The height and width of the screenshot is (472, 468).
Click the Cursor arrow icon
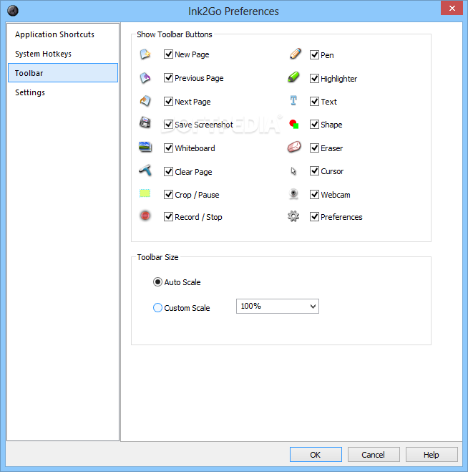pyautogui.click(x=293, y=171)
